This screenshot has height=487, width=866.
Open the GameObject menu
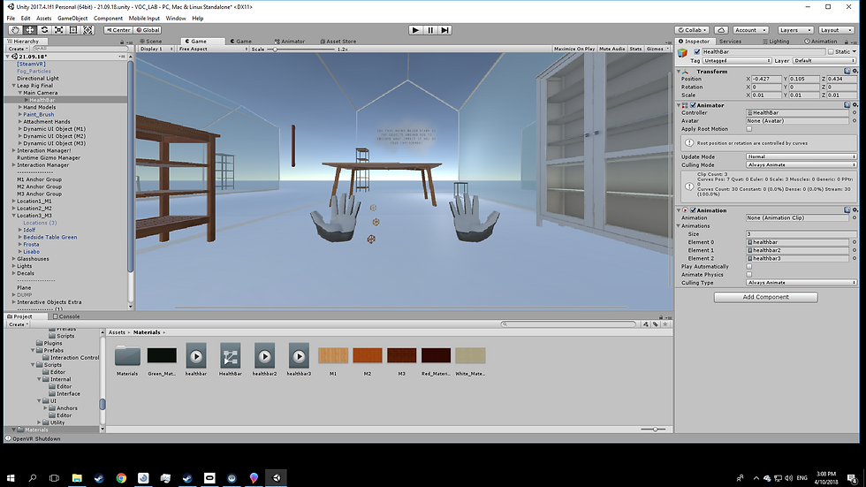tap(72, 19)
